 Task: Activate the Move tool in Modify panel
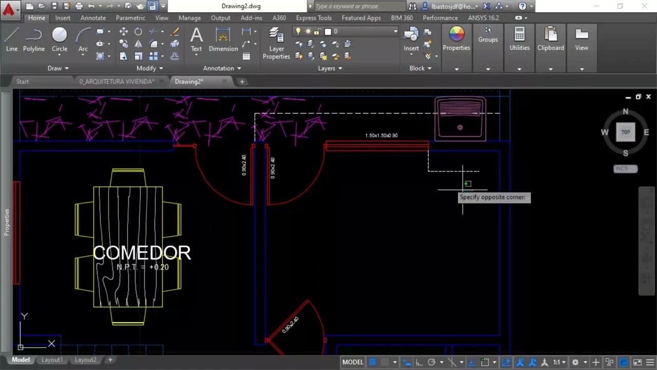click(124, 31)
